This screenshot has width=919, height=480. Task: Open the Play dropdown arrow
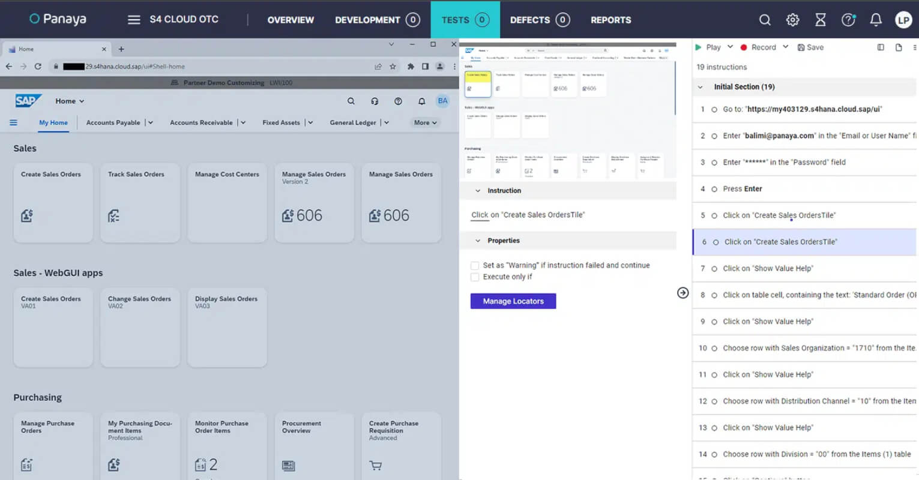(730, 47)
